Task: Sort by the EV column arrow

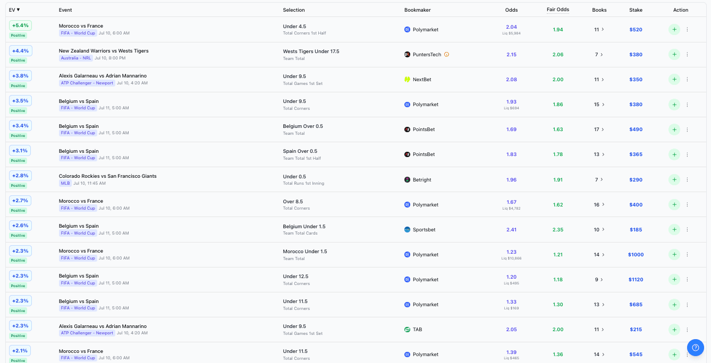Action: point(18,10)
